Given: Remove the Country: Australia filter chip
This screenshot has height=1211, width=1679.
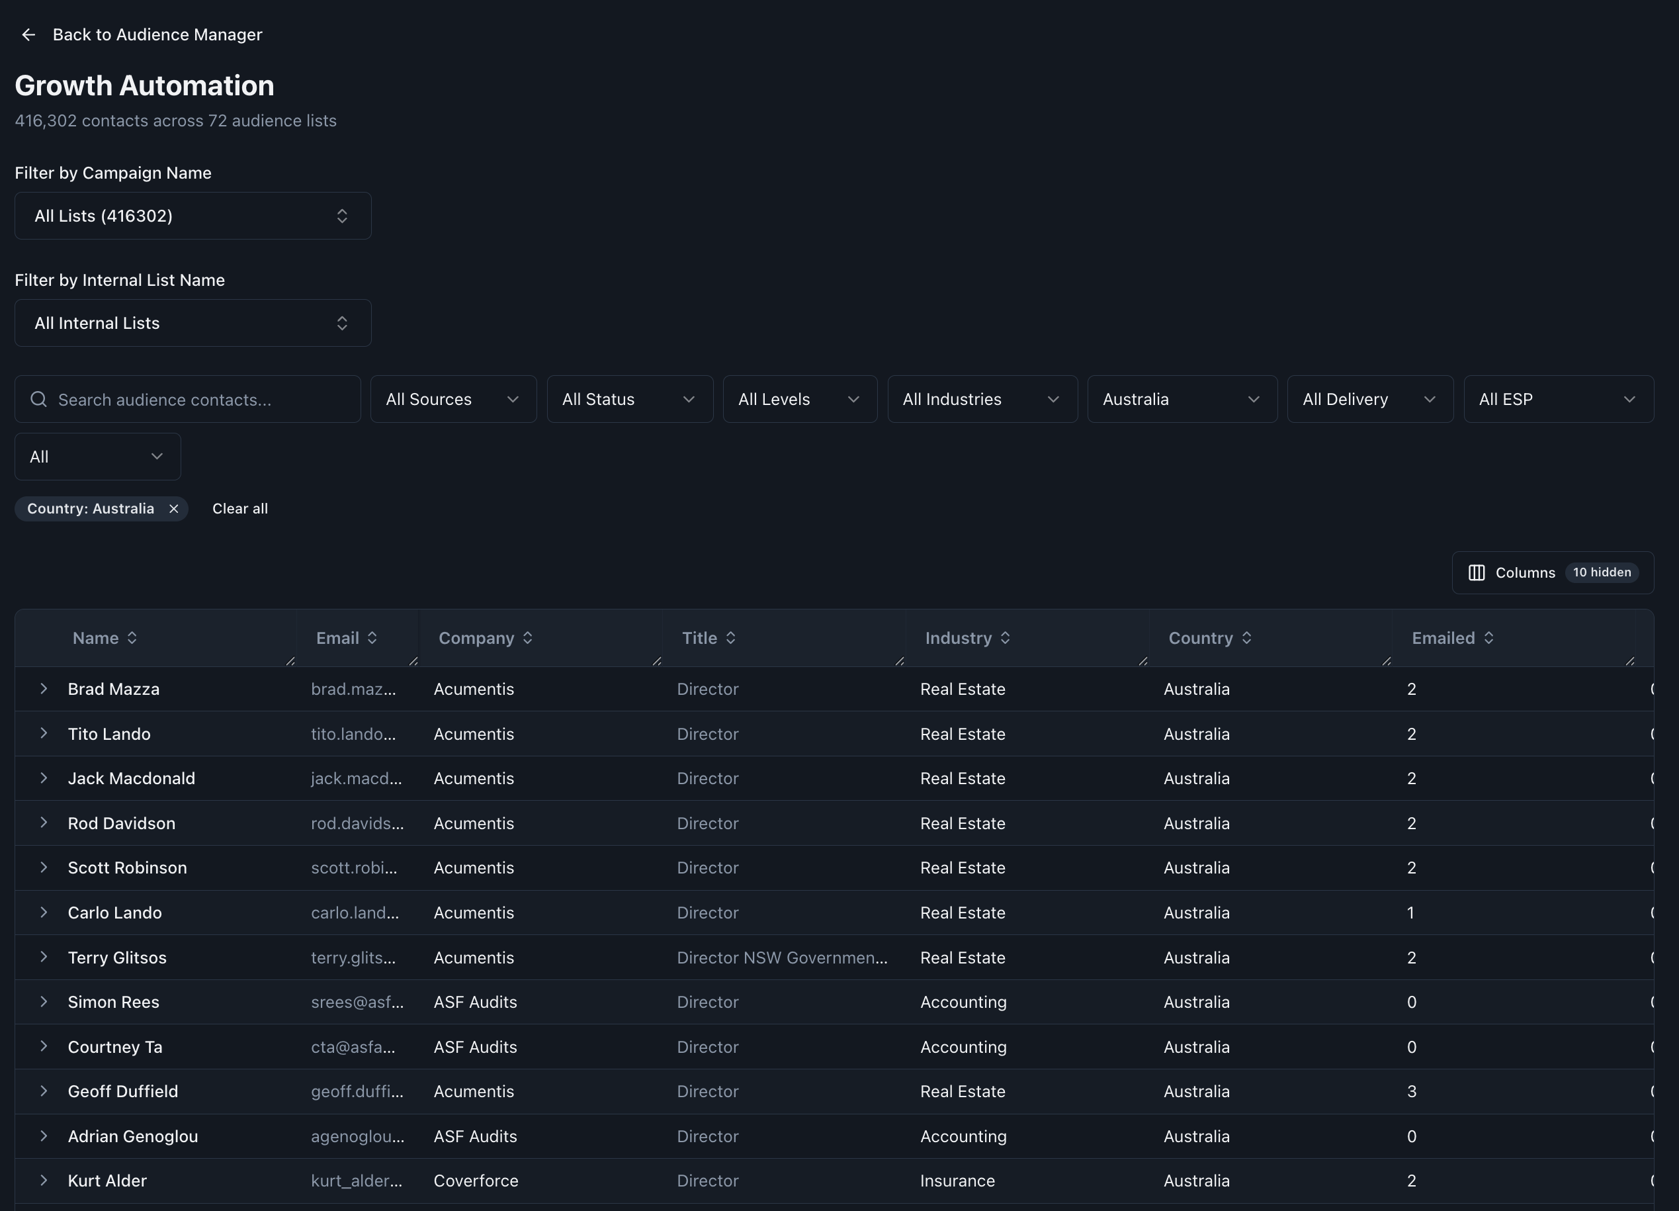Looking at the screenshot, I should click(x=174, y=509).
